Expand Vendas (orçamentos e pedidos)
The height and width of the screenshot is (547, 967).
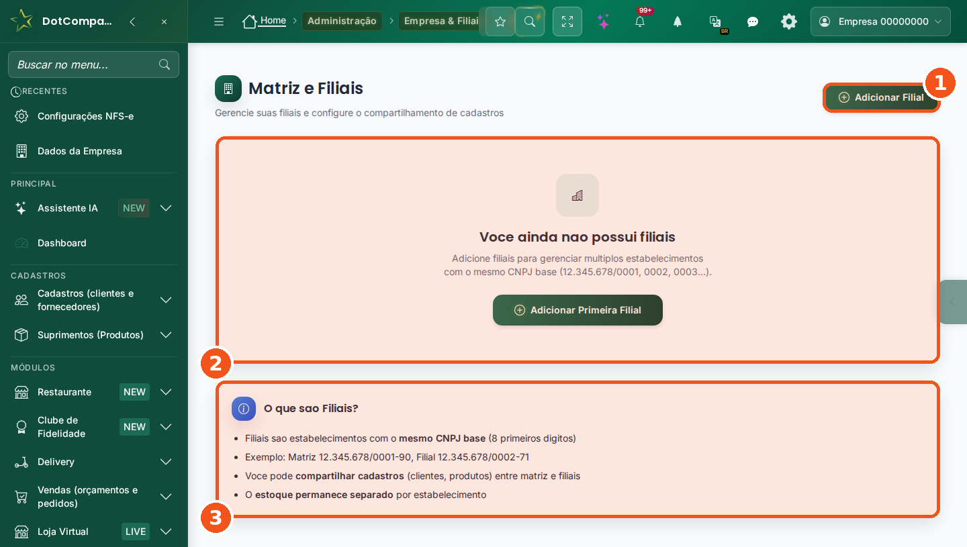166,497
